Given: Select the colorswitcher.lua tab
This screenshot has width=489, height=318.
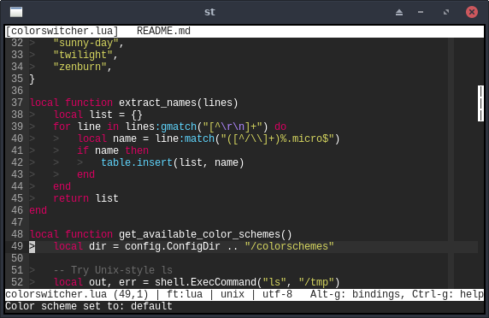Looking at the screenshot, I should click(x=62, y=31).
